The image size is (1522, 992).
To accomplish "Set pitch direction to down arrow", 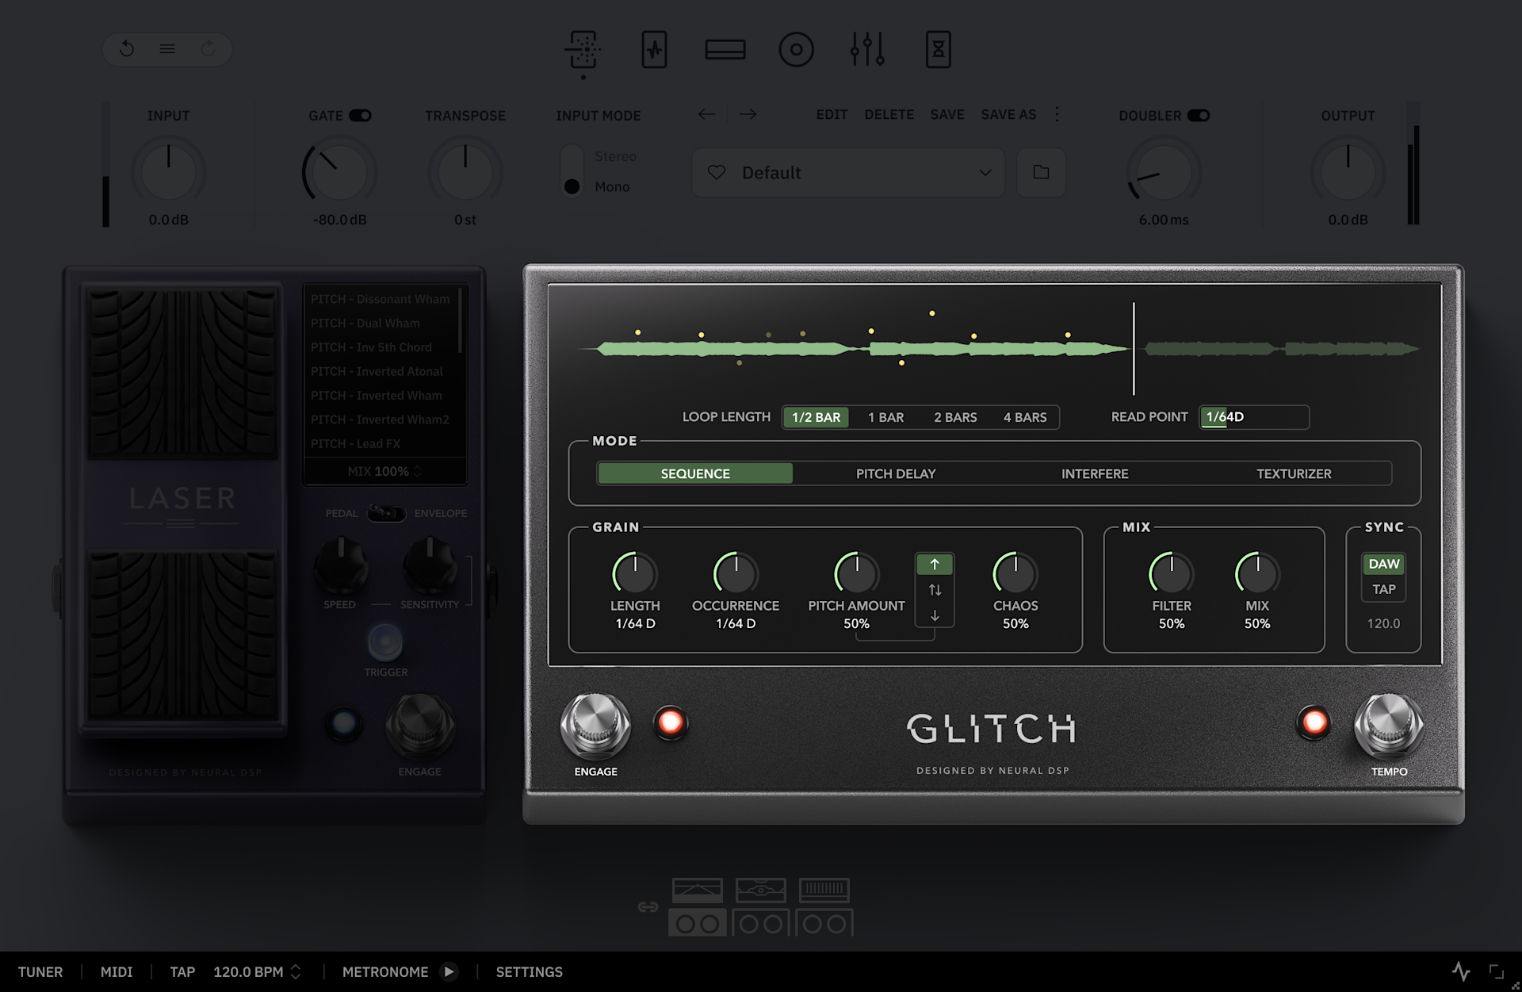I will [935, 615].
